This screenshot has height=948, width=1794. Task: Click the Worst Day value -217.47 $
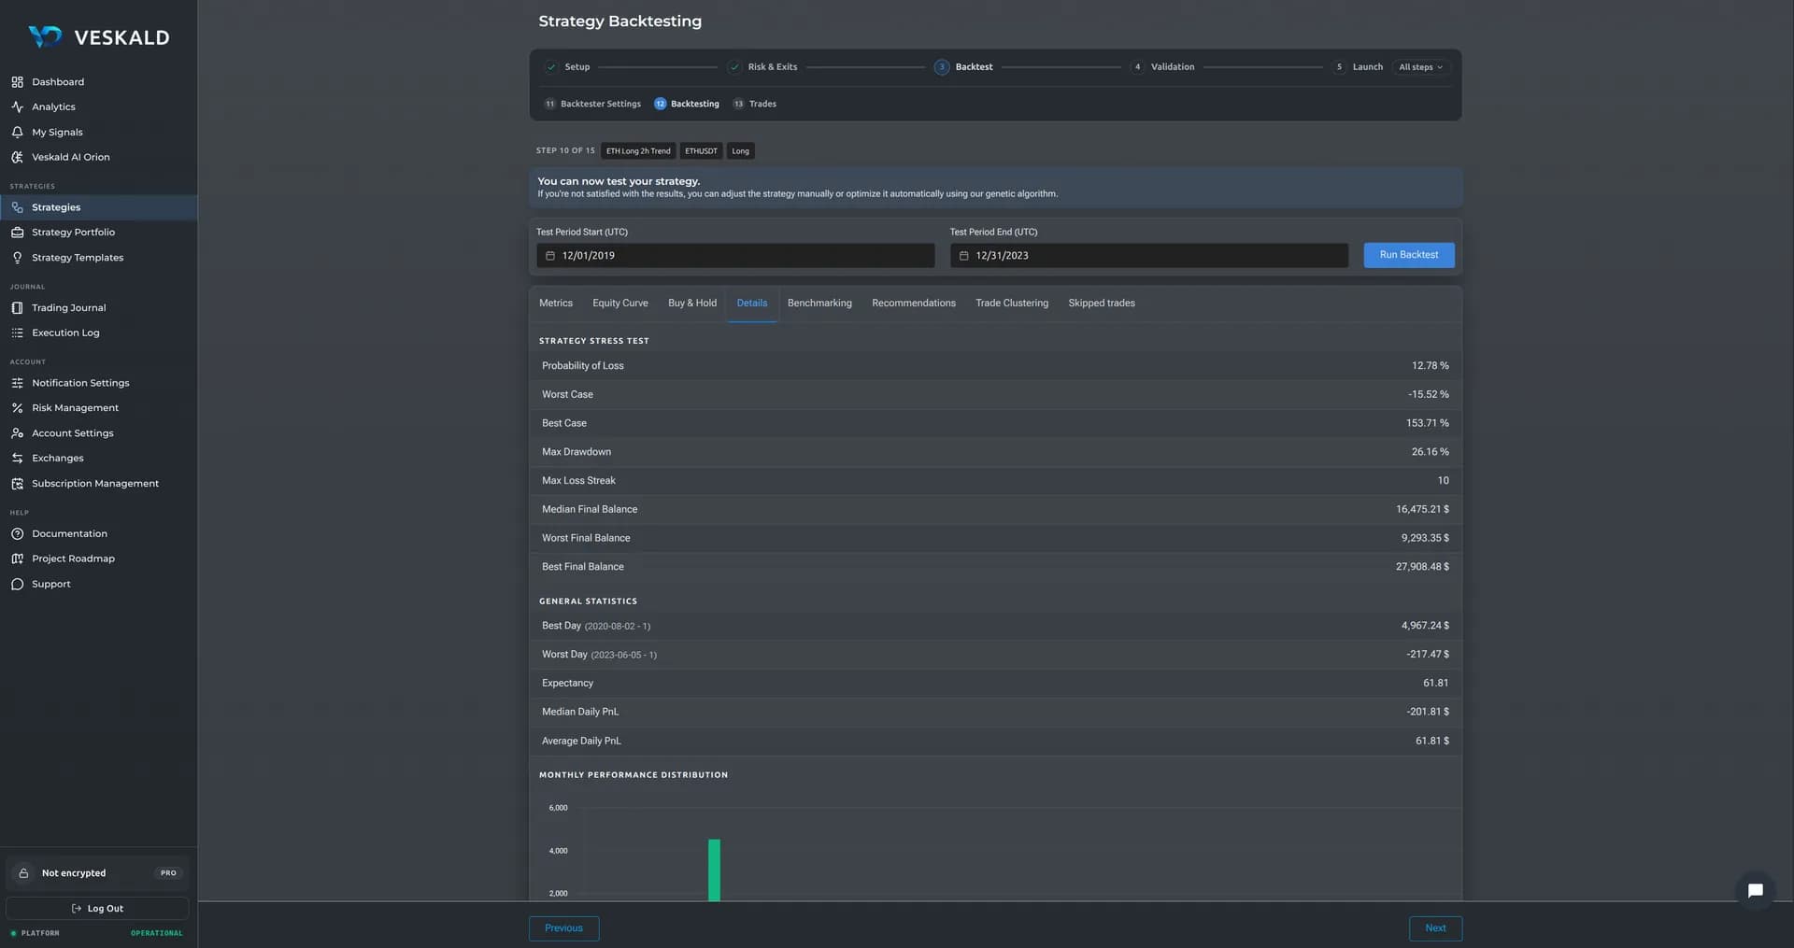(x=1428, y=655)
